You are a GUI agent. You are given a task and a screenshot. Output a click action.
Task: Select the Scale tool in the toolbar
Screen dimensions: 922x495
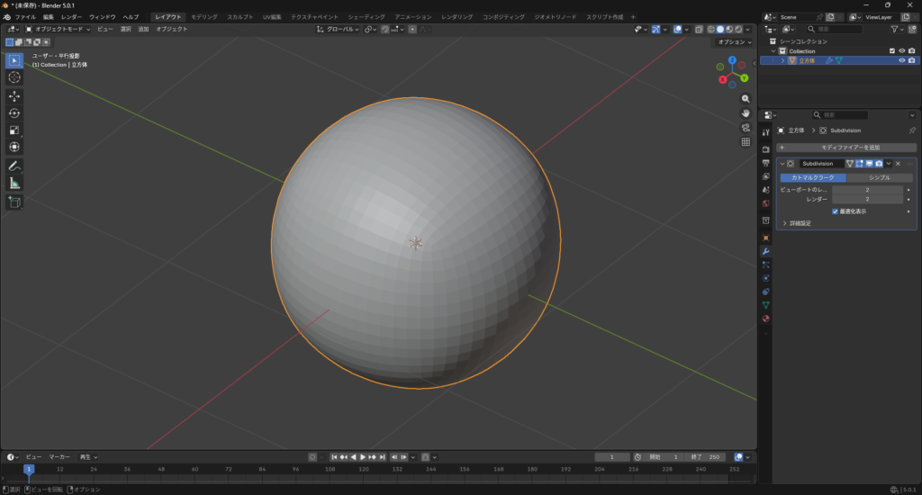[14, 130]
